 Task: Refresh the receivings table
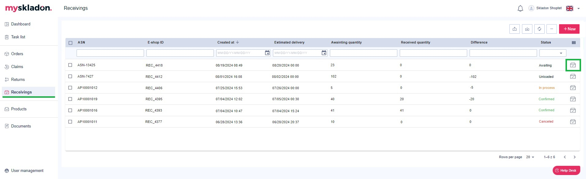[539, 29]
